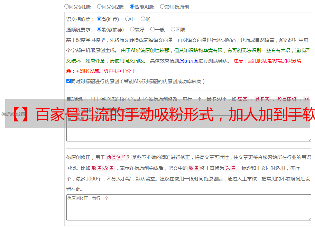Toggle 同时对标题进行伪原创 checkbox
The width and height of the screenshot is (315, 227).
(68, 81)
